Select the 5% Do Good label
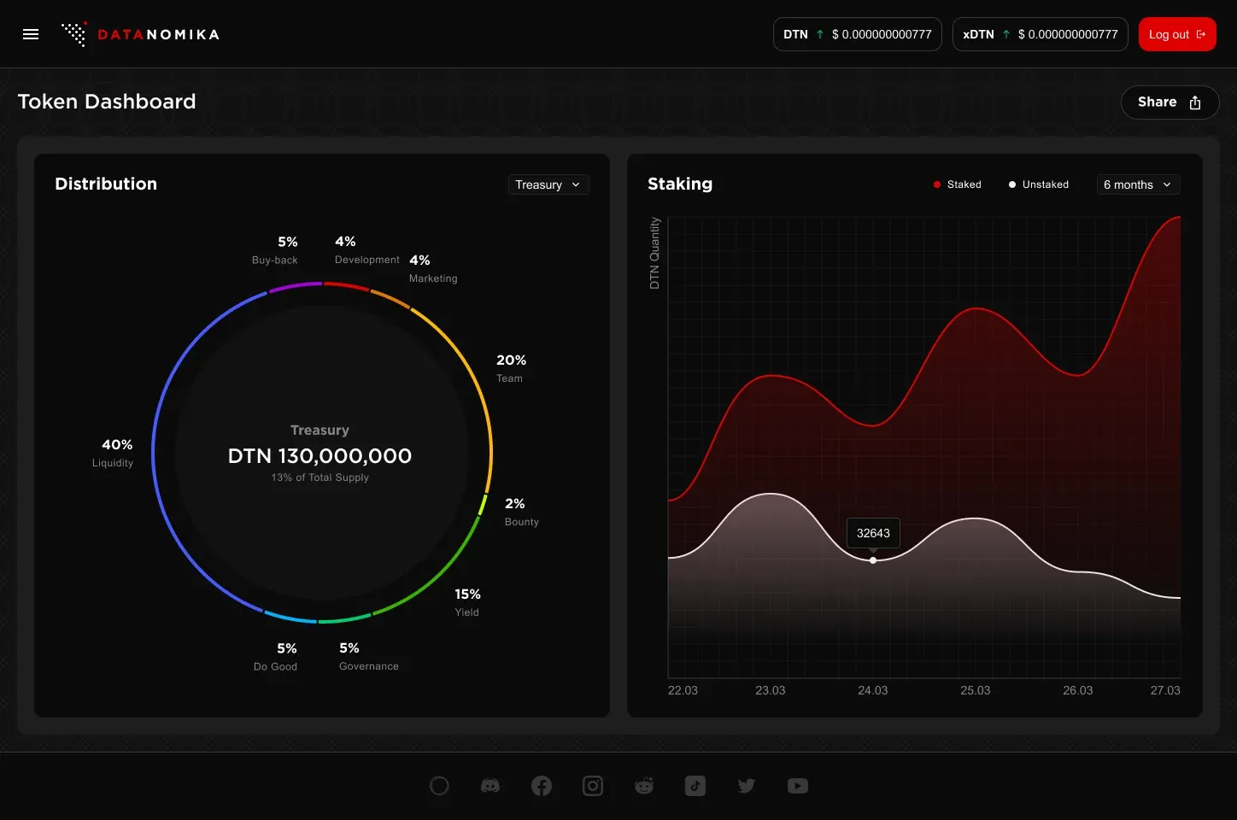The width and height of the screenshot is (1237, 820). (x=276, y=657)
